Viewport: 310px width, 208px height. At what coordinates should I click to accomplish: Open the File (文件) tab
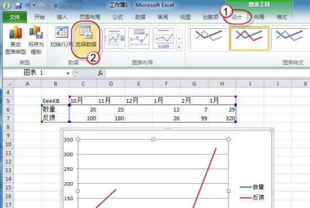(15, 17)
